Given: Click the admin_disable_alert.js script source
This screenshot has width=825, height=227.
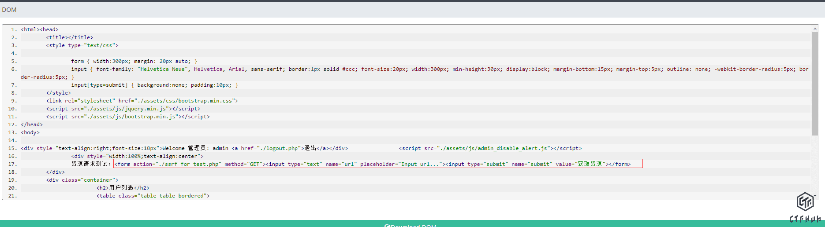Looking at the screenshot, I should coord(495,148).
